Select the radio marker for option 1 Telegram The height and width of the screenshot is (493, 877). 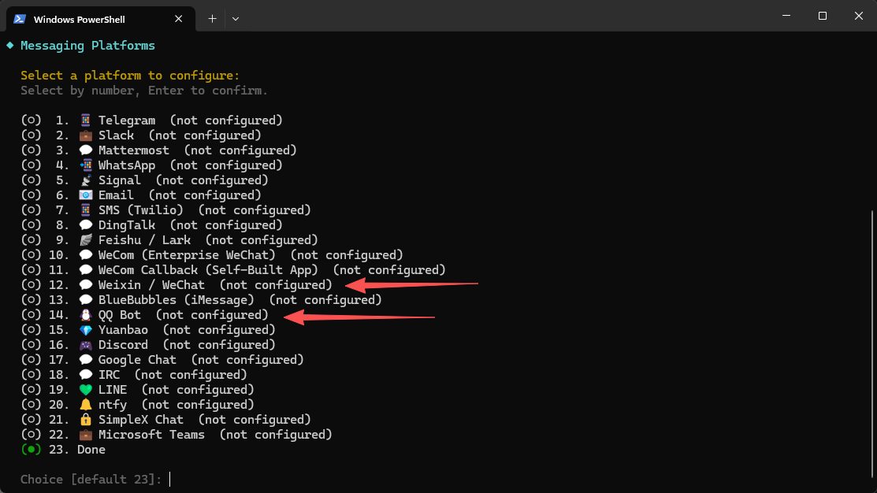pyautogui.click(x=32, y=120)
